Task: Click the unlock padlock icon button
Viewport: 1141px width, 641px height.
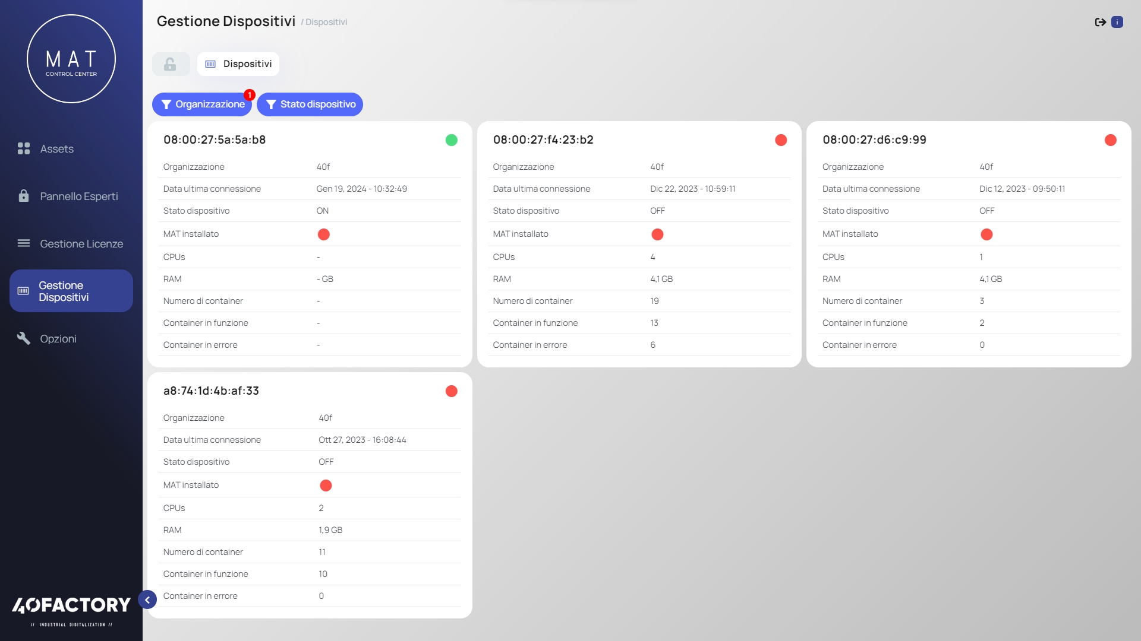Action: (x=171, y=64)
